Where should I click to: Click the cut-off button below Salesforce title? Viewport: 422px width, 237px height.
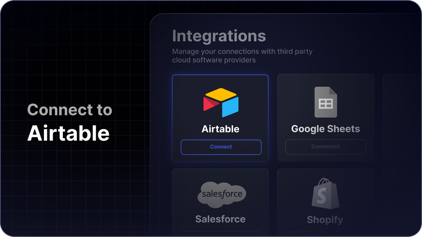(221, 233)
